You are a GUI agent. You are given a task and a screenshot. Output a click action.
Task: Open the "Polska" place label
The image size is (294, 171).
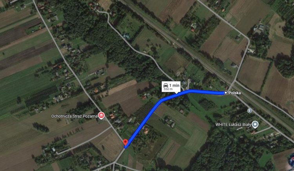235,93
